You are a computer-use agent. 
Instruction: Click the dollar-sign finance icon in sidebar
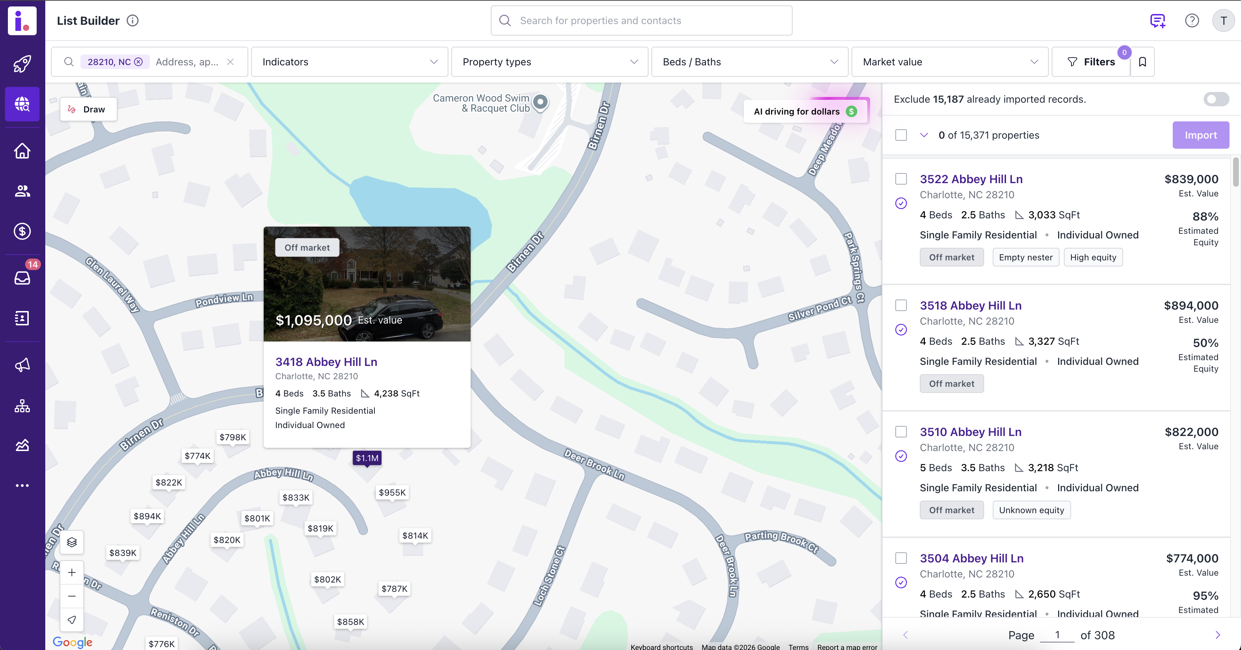tap(22, 231)
